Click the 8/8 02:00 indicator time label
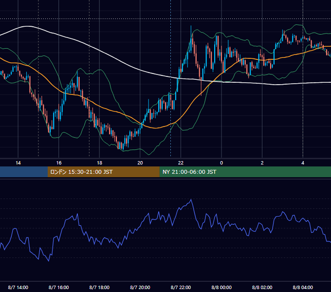331x292 pixels. pyautogui.click(x=262, y=288)
